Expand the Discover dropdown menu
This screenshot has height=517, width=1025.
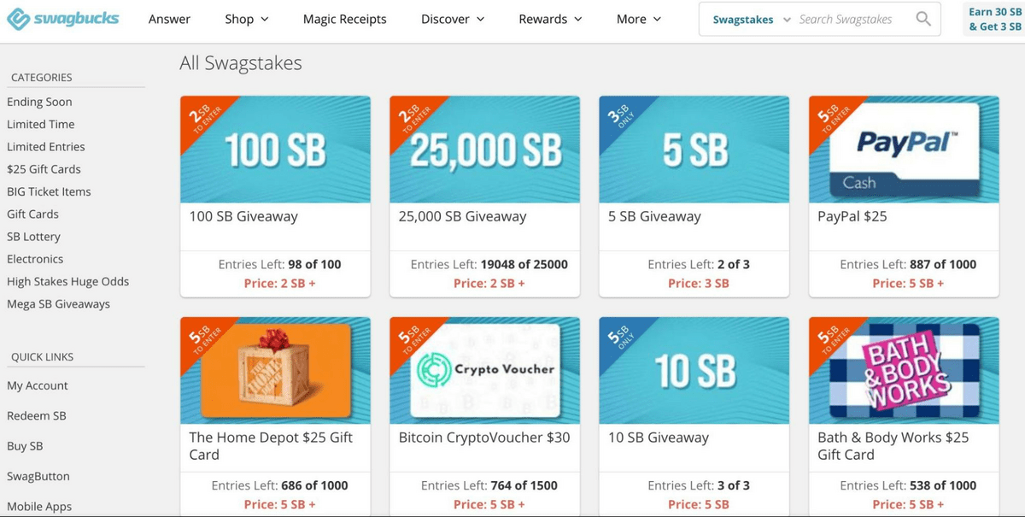453,19
